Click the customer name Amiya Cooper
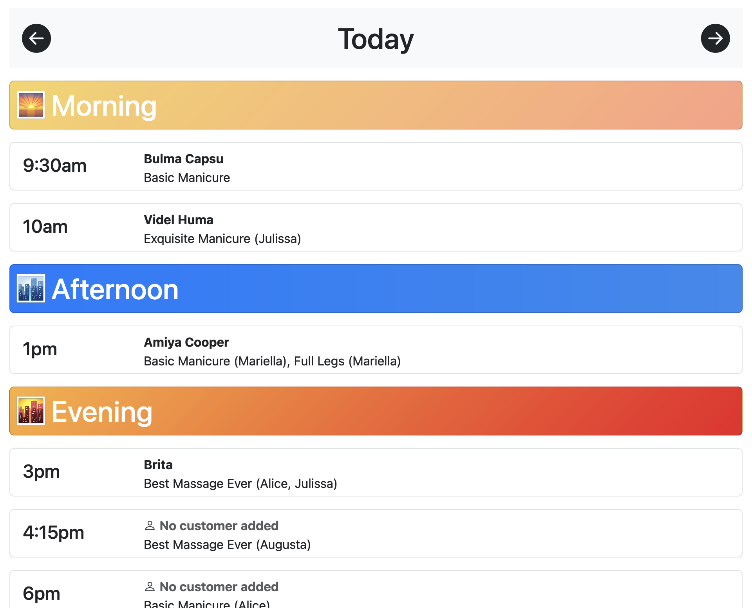Viewport: 752px width, 608px height. click(x=186, y=342)
